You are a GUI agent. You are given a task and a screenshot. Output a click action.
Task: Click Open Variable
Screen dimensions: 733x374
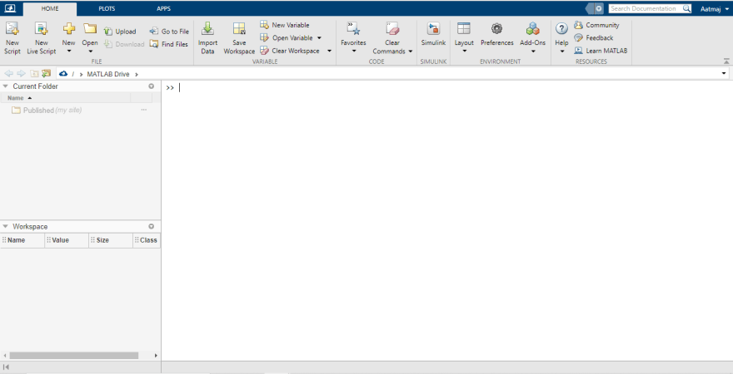tap(287, 37)
